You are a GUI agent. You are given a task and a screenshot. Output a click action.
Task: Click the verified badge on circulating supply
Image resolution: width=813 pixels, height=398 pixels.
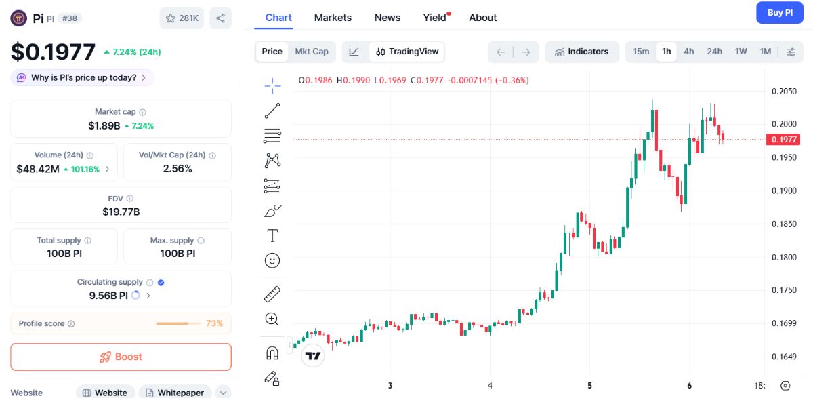coord(161,283)
